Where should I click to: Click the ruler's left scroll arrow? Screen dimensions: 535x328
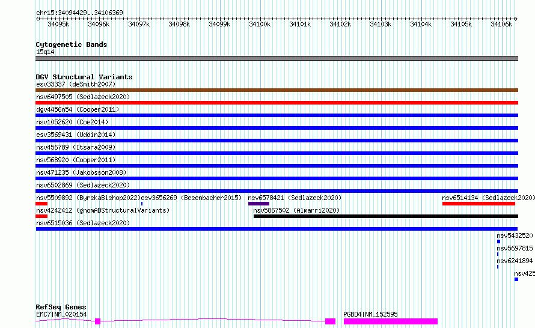click(x=37, y=19)
